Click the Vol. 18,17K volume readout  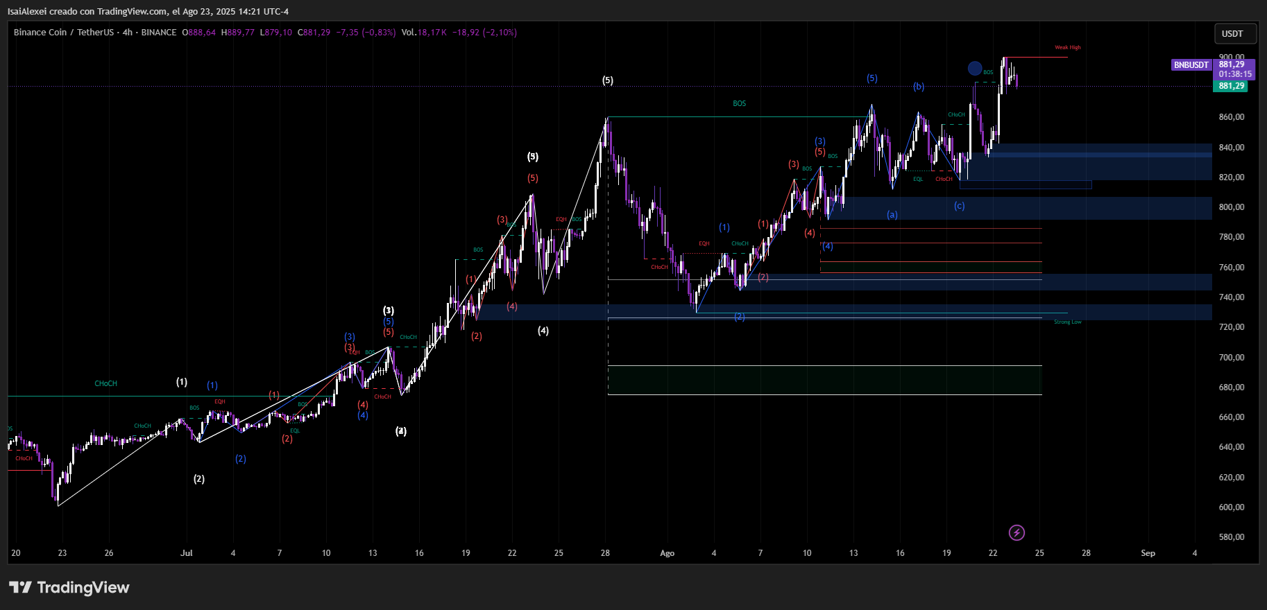coord(424,33)
